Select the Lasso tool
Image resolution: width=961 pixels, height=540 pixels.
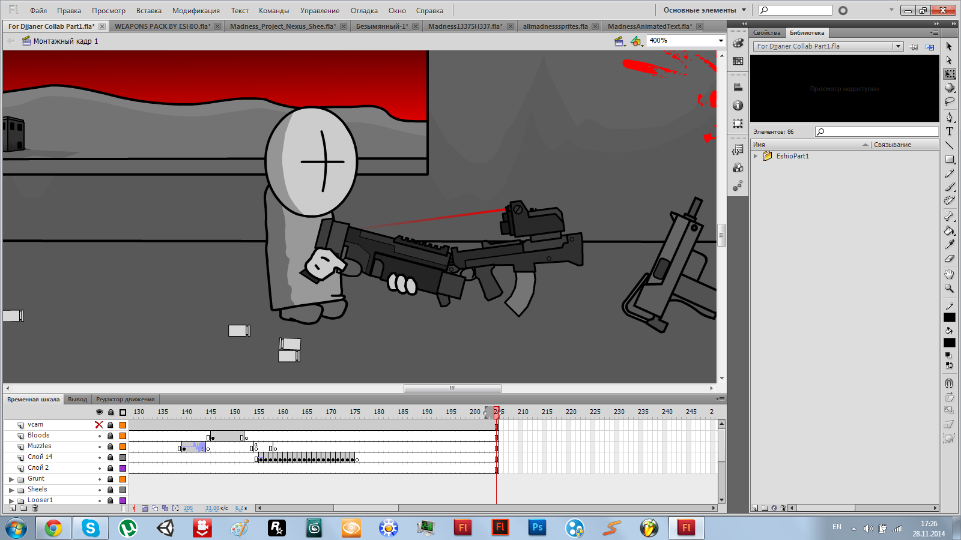point(949,101)
